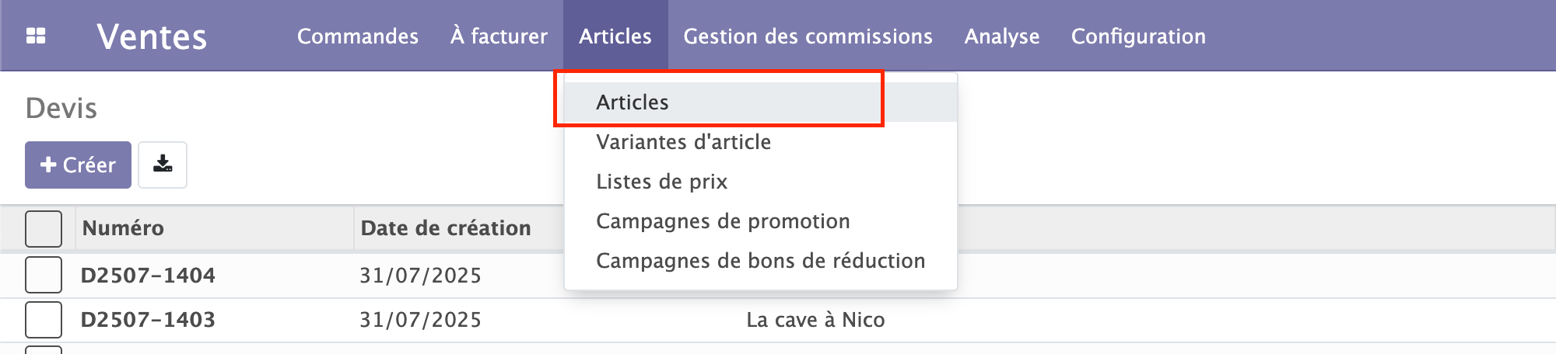Open the Configuration menu

(1138, 36)
